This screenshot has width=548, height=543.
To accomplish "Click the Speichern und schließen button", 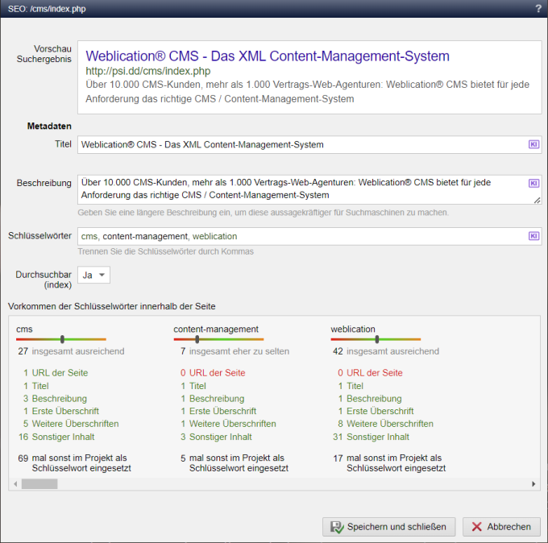I will coord(388,527).
